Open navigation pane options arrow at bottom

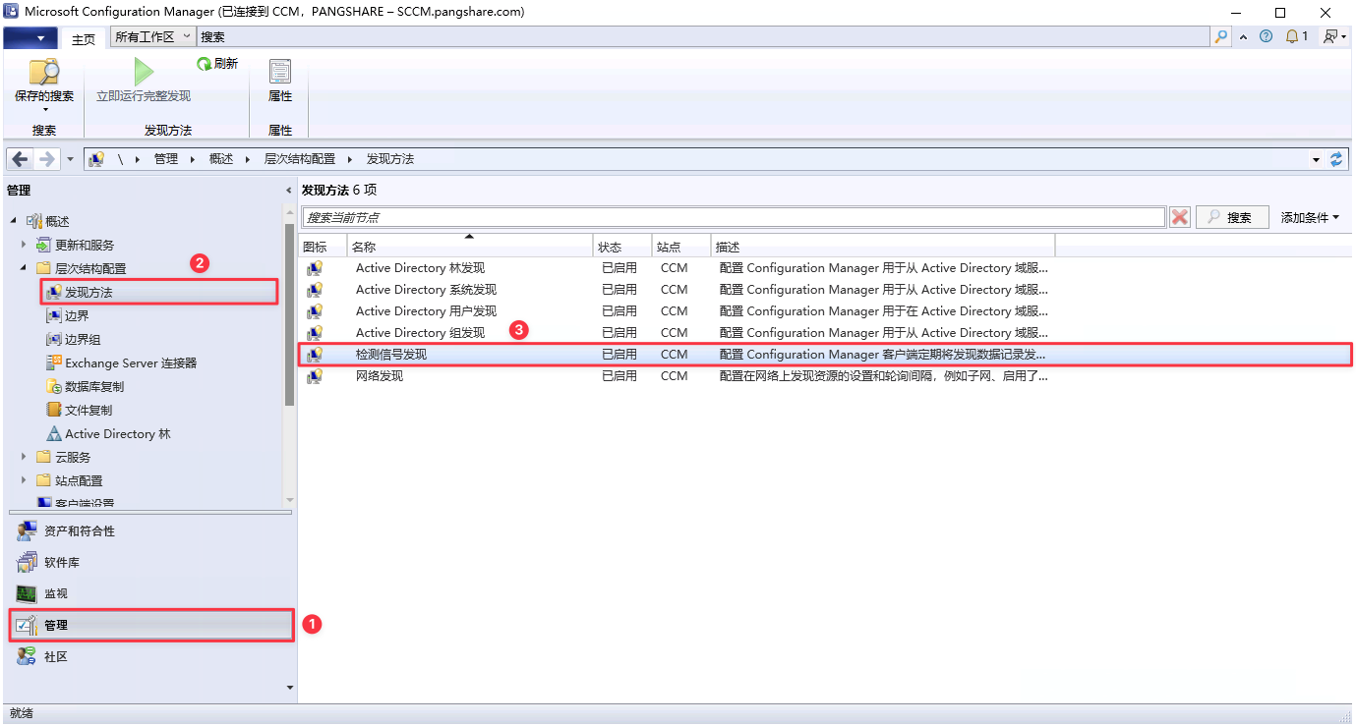click(289, 688)
